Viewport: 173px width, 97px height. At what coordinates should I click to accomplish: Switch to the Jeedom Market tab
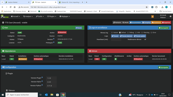click(17, 2)
